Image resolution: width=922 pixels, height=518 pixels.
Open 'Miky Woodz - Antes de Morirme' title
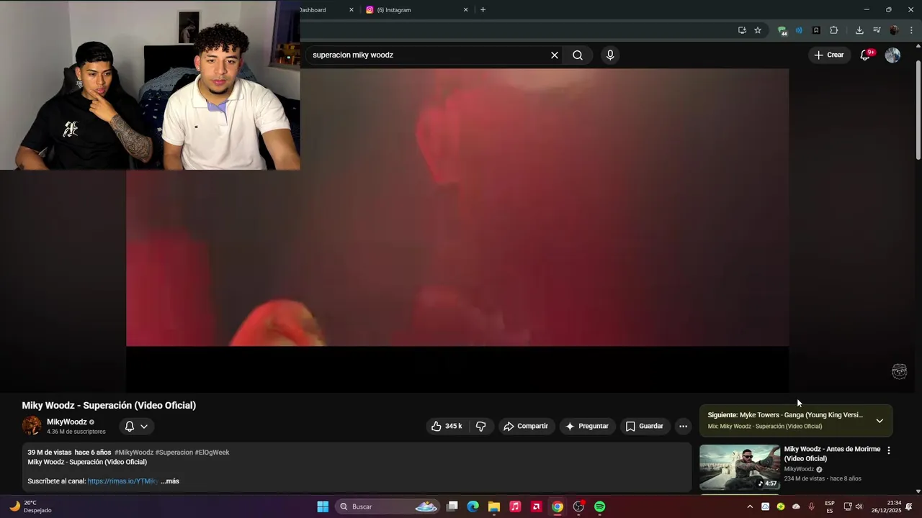click(832, 453)
